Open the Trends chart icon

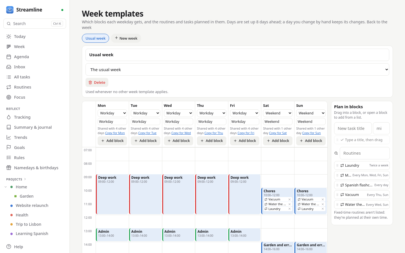(x=9, y=137)
